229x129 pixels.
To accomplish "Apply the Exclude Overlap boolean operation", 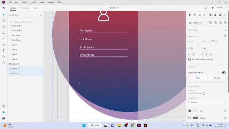I will [225, 23].
